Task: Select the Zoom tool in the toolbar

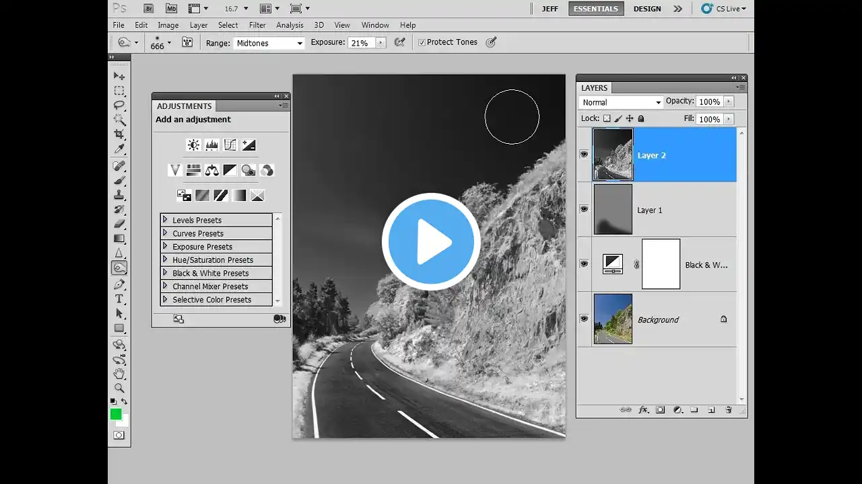Action: pyautogui.click(x=119, y=388)
